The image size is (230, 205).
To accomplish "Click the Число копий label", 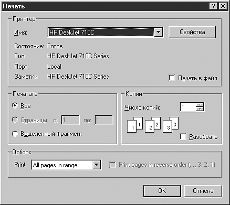I will tap(142, 107).
